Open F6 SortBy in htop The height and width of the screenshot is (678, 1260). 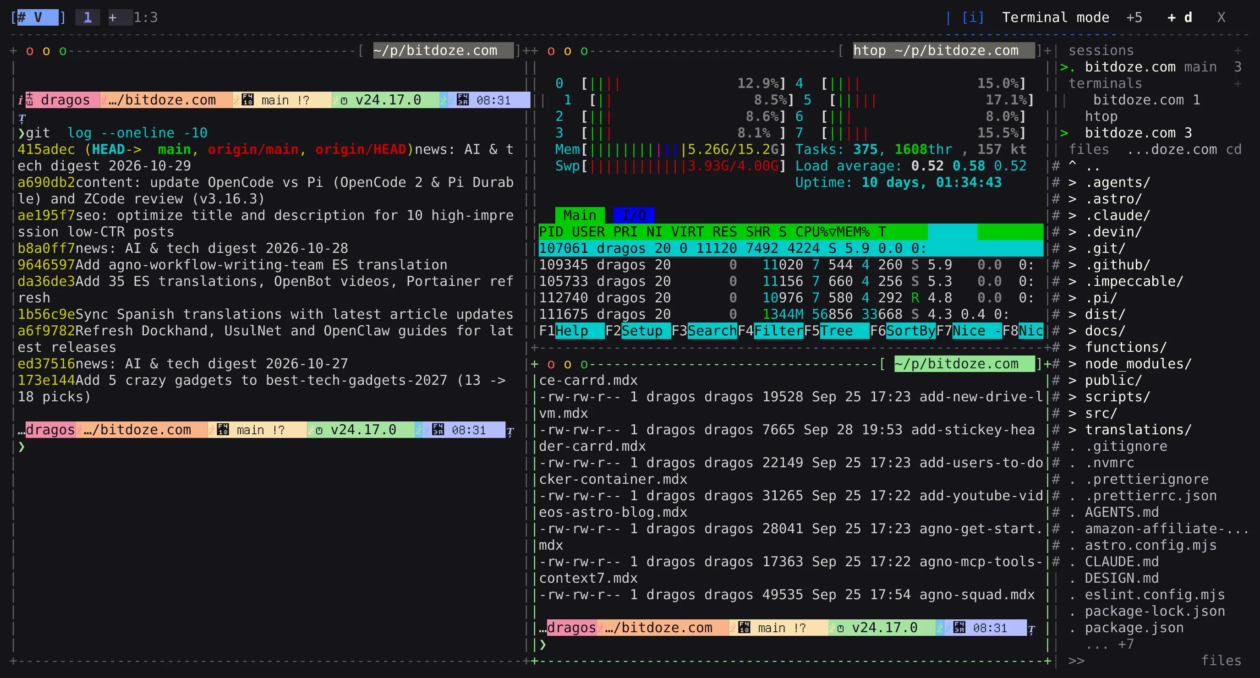pyautogui.click(x=903, y=331)
